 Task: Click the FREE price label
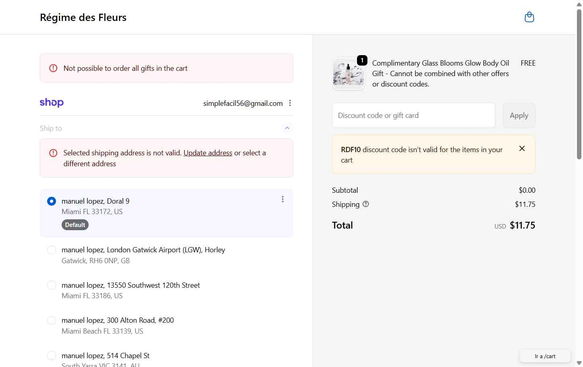[x=528, y=63]
